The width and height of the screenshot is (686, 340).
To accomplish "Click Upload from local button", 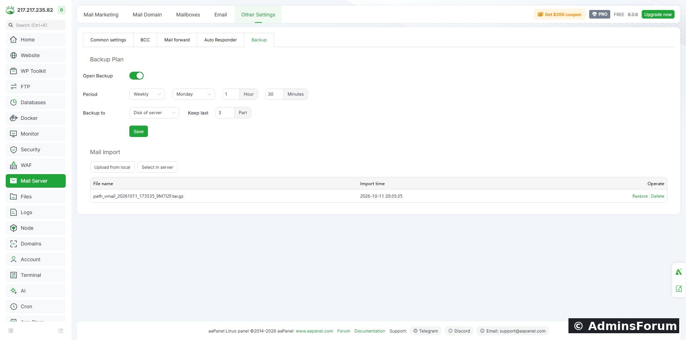I will tap(112, 167).
